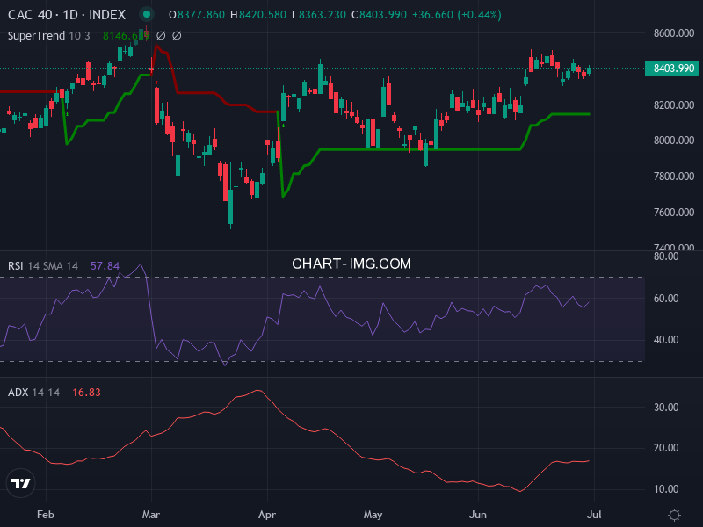
Task: Click the 8200.000 price axis label
Action: pos(674,105)
